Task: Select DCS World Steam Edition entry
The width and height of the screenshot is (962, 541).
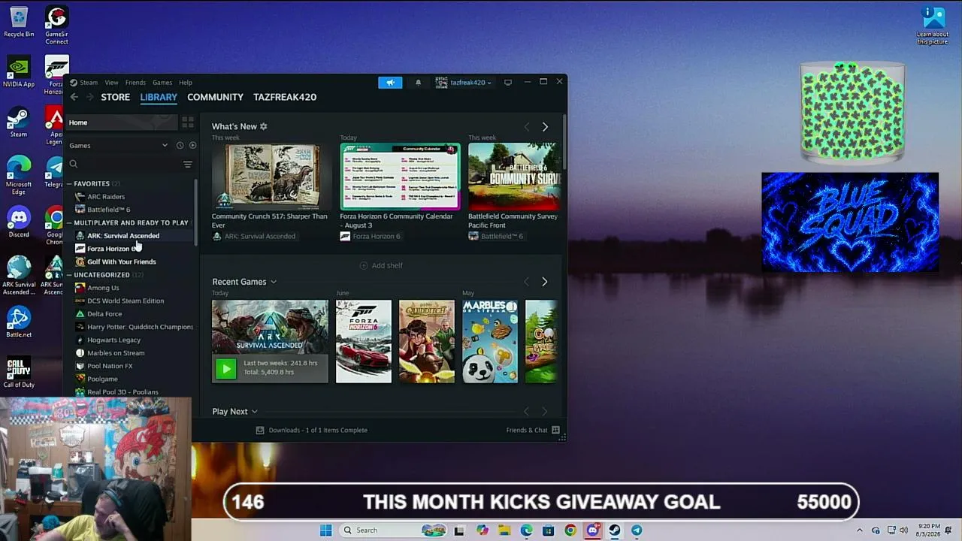Action: [x=126, y=301]
